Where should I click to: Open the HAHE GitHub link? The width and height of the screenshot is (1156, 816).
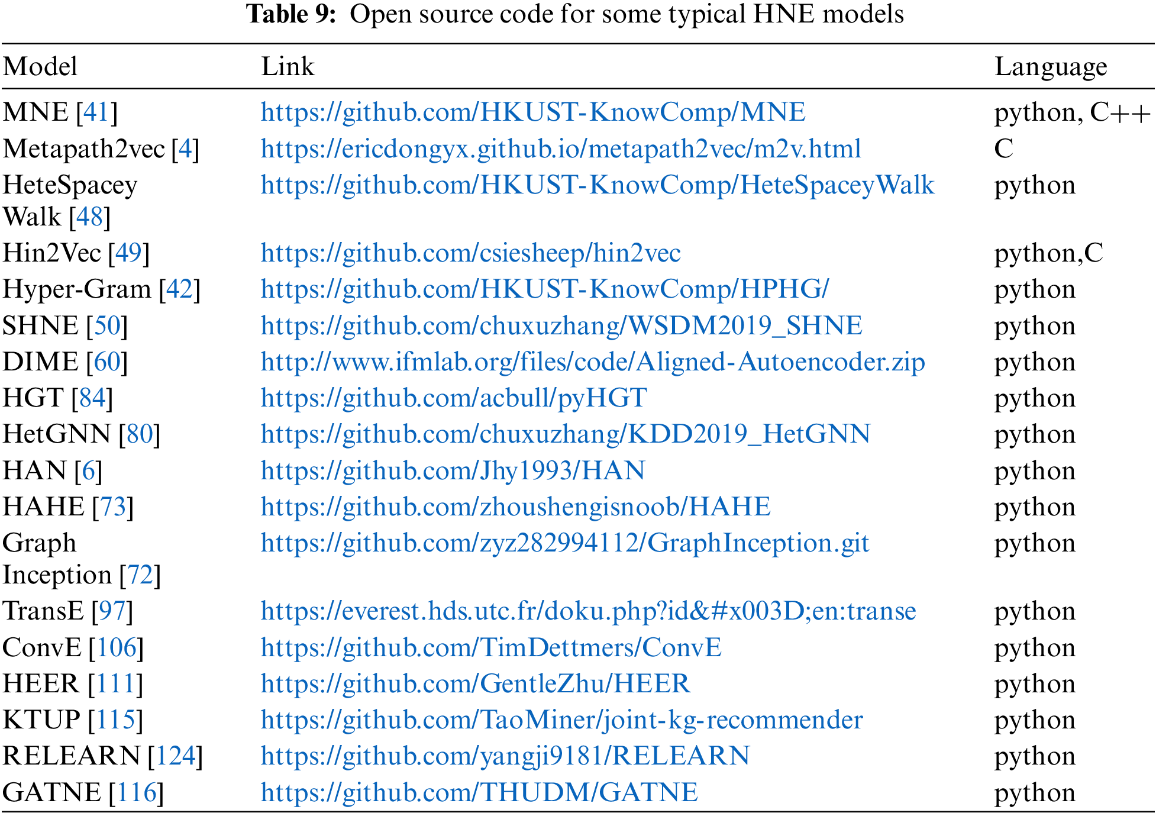[x=515, y=507]
